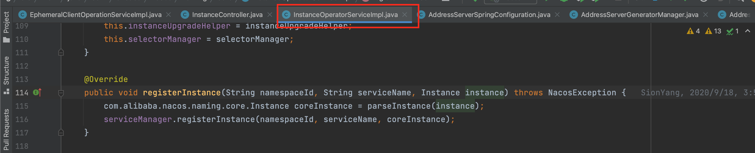Screen dimensions: 755x153
Task: Open the Structure tool window
Action: coord(6,75)
